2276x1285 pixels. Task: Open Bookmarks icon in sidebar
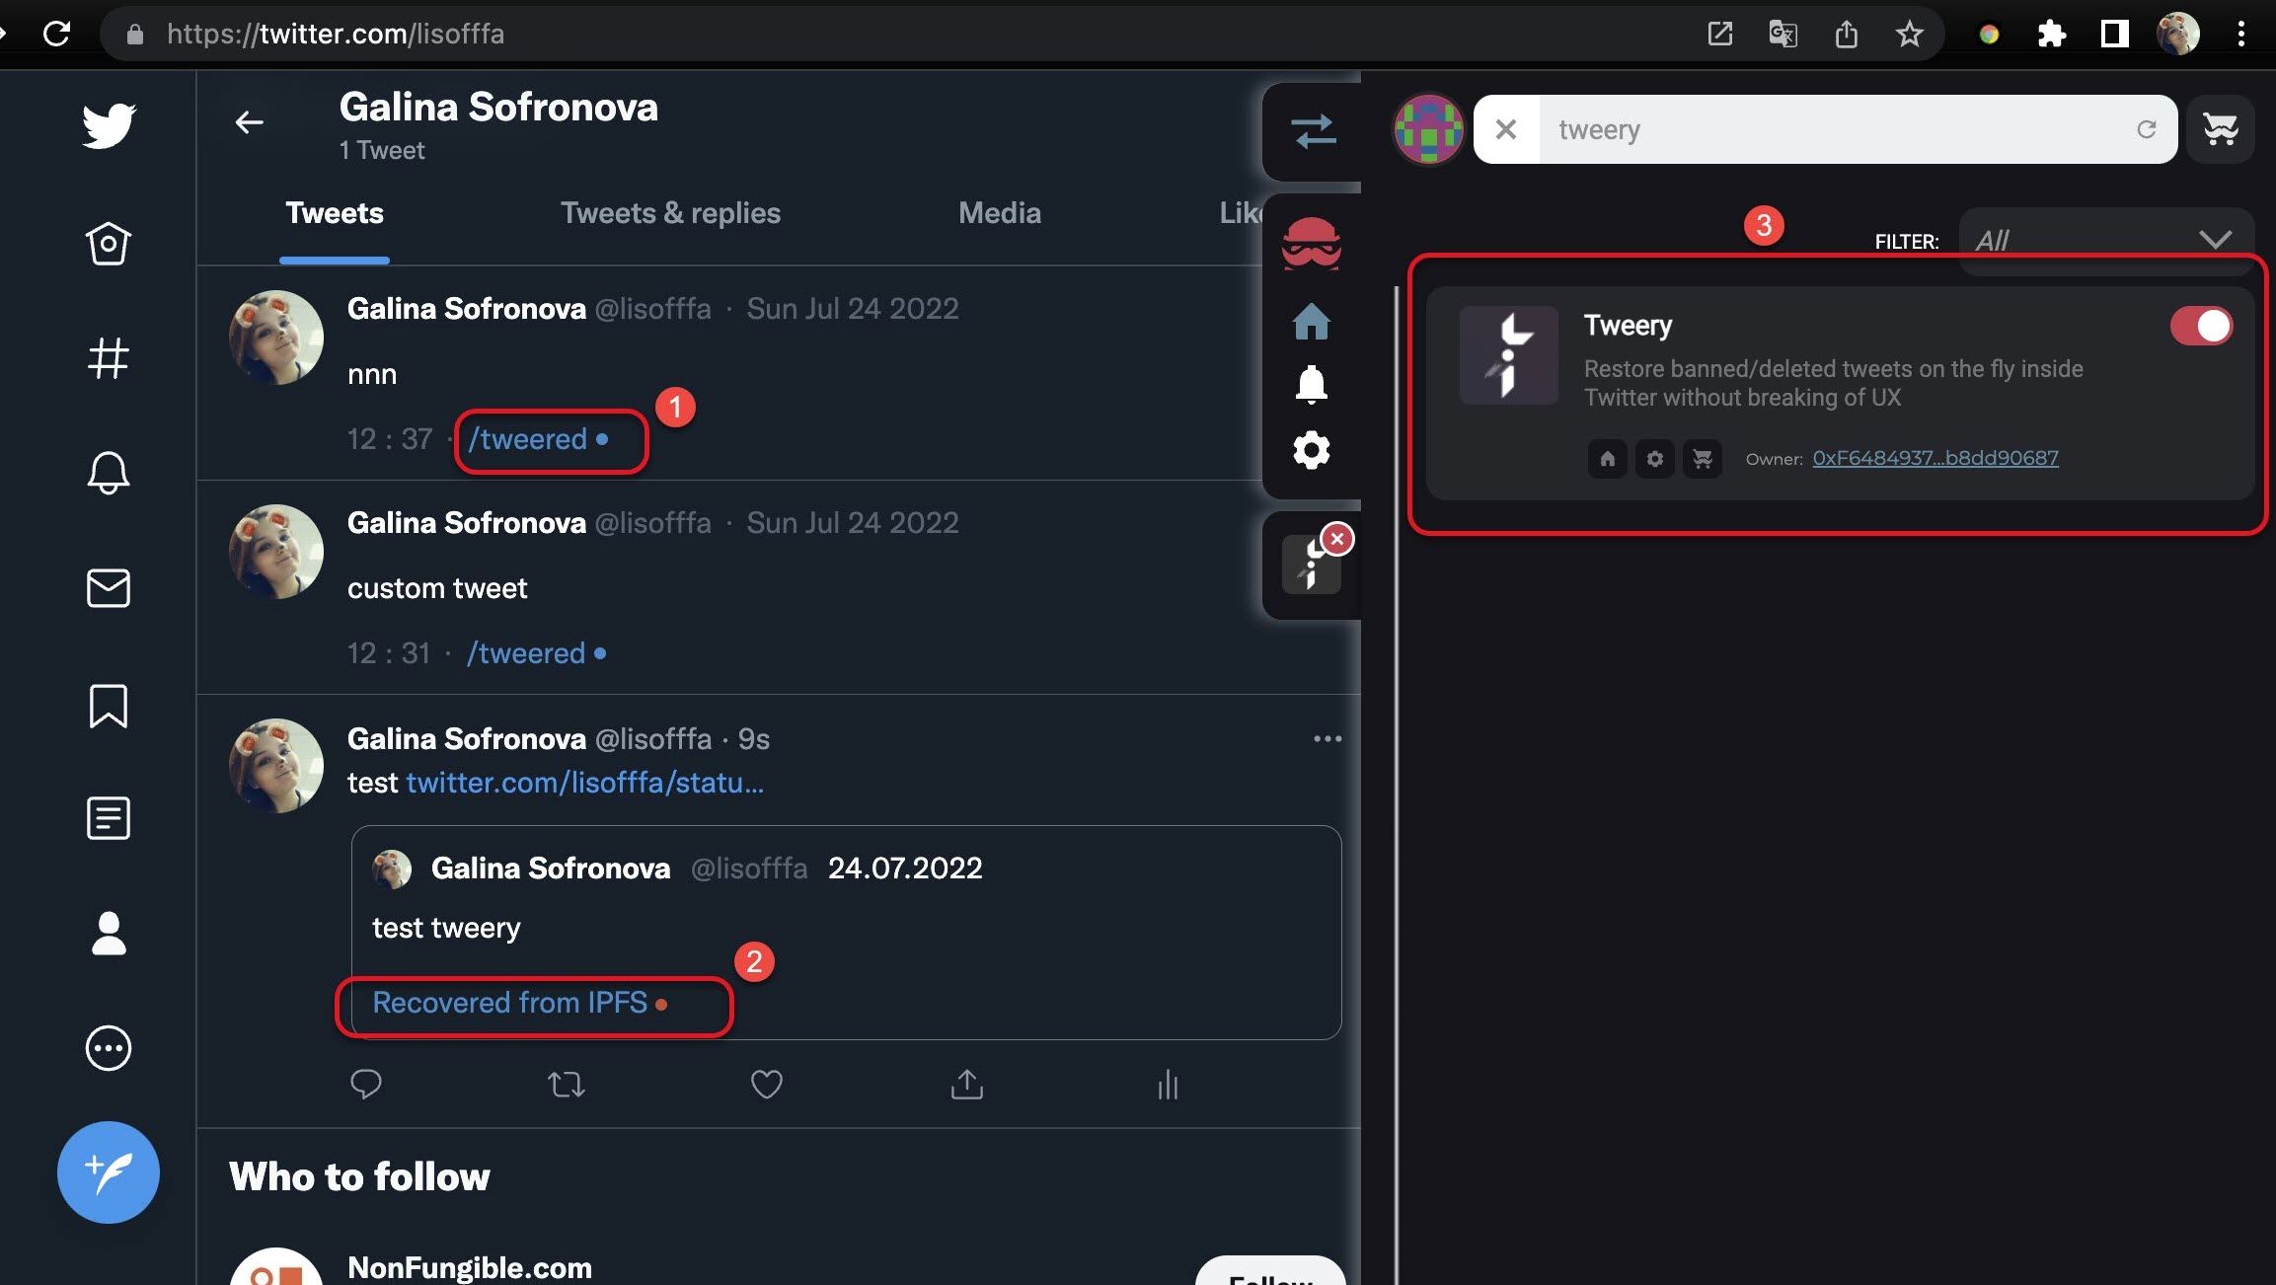pyautogui.click(x=109, y=706)
